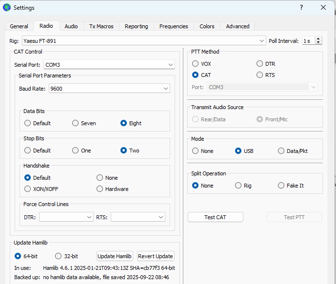The image size is (336, 284).
Task: Set Mode to Data/Pkt
Action: (x=281, y=151)
